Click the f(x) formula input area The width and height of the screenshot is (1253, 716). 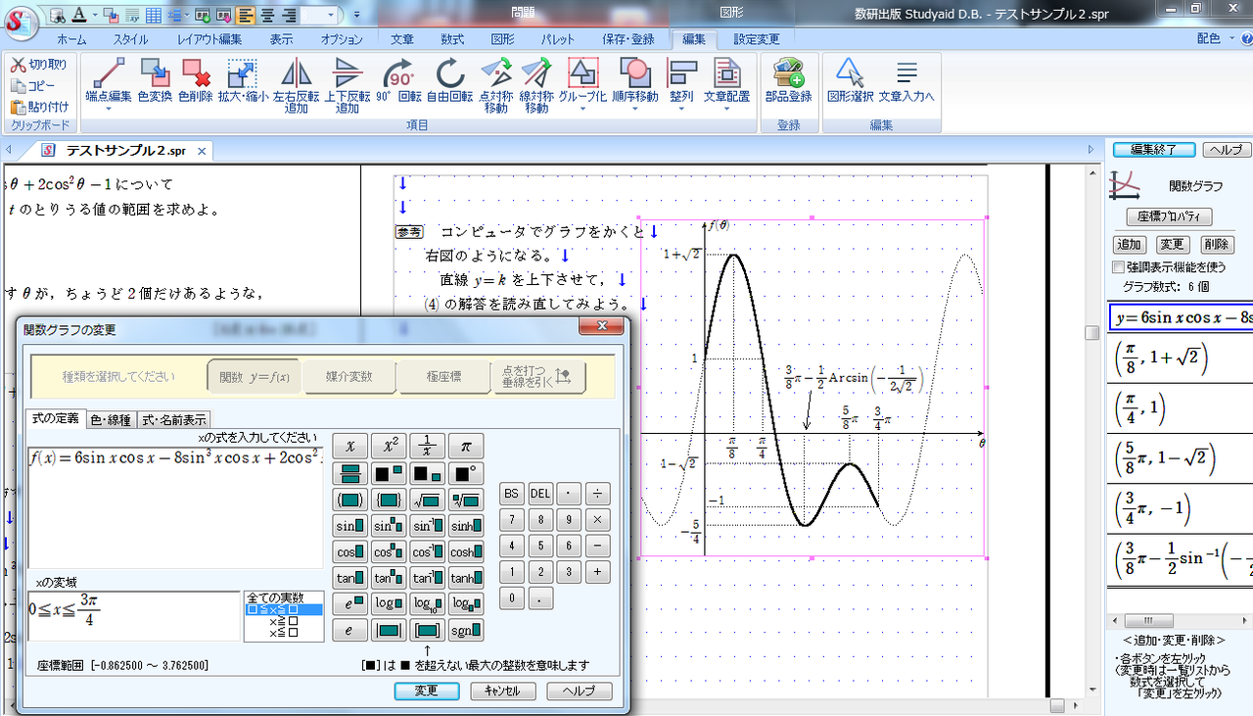tap(175, 506)
